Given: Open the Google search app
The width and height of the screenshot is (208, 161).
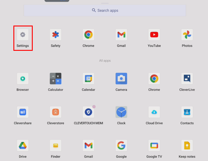Looking at the screenshot, I should click(121, 146).
